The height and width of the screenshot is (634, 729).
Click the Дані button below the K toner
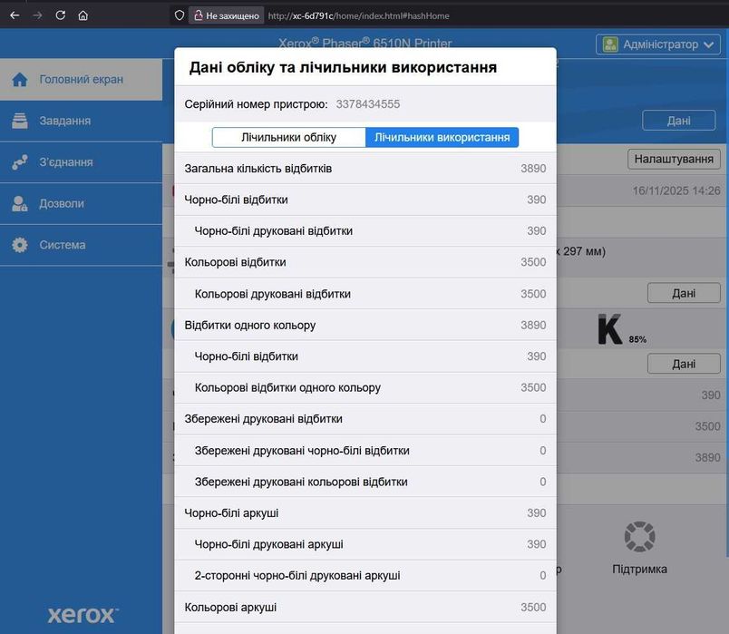[x=684, y=364]
